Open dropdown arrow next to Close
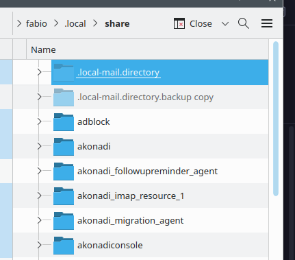 [x=225, y=24]
